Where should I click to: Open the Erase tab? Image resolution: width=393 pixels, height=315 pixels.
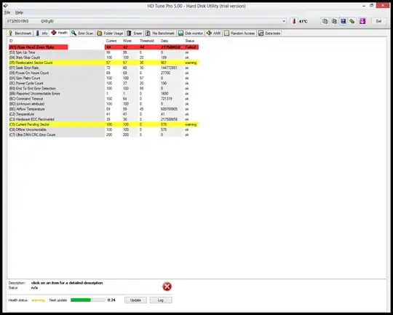click(135, 33)
